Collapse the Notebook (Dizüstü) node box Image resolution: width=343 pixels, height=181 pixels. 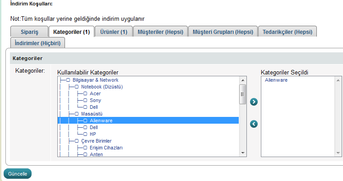(x=77, y=87)
